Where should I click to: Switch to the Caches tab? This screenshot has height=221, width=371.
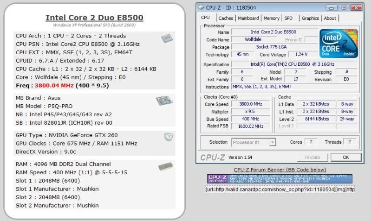tap(226, 18)
